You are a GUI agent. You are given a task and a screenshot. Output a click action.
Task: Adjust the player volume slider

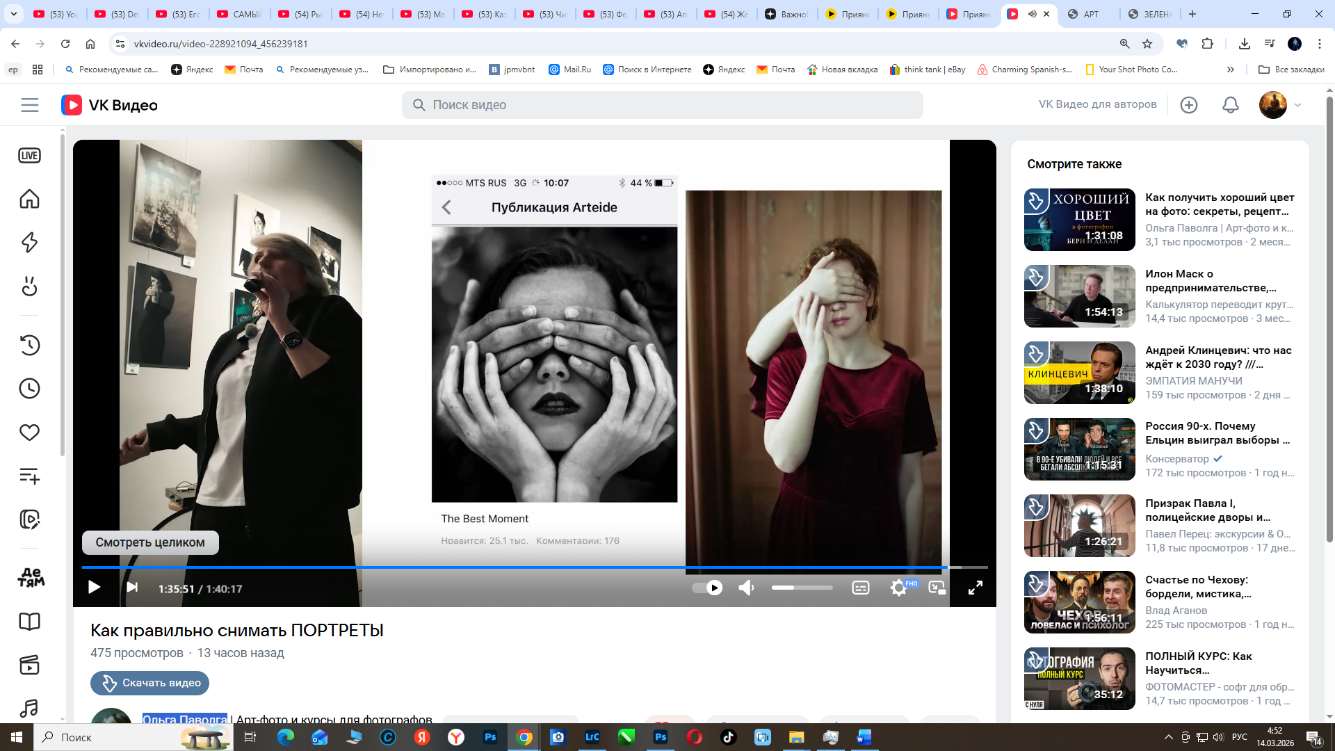pos(802,588)
